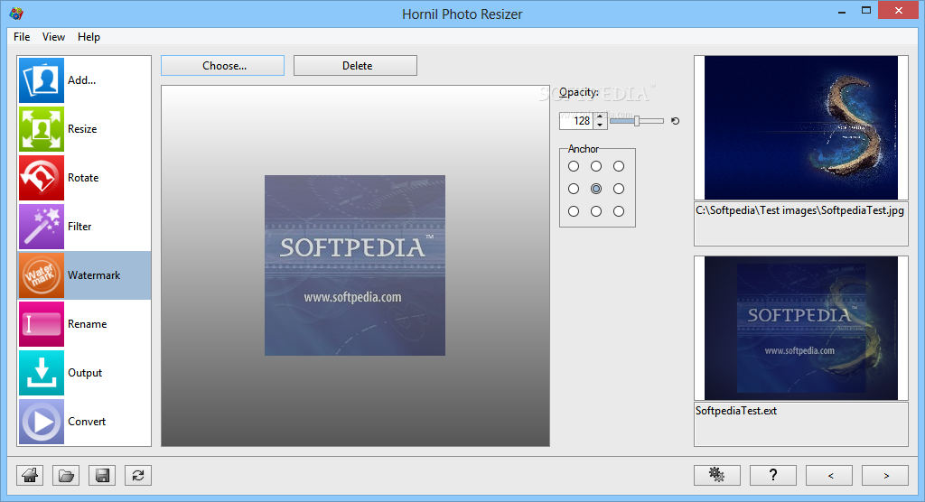Select the Resize tool icon
The image size is (925, 502).
[42, 129]
